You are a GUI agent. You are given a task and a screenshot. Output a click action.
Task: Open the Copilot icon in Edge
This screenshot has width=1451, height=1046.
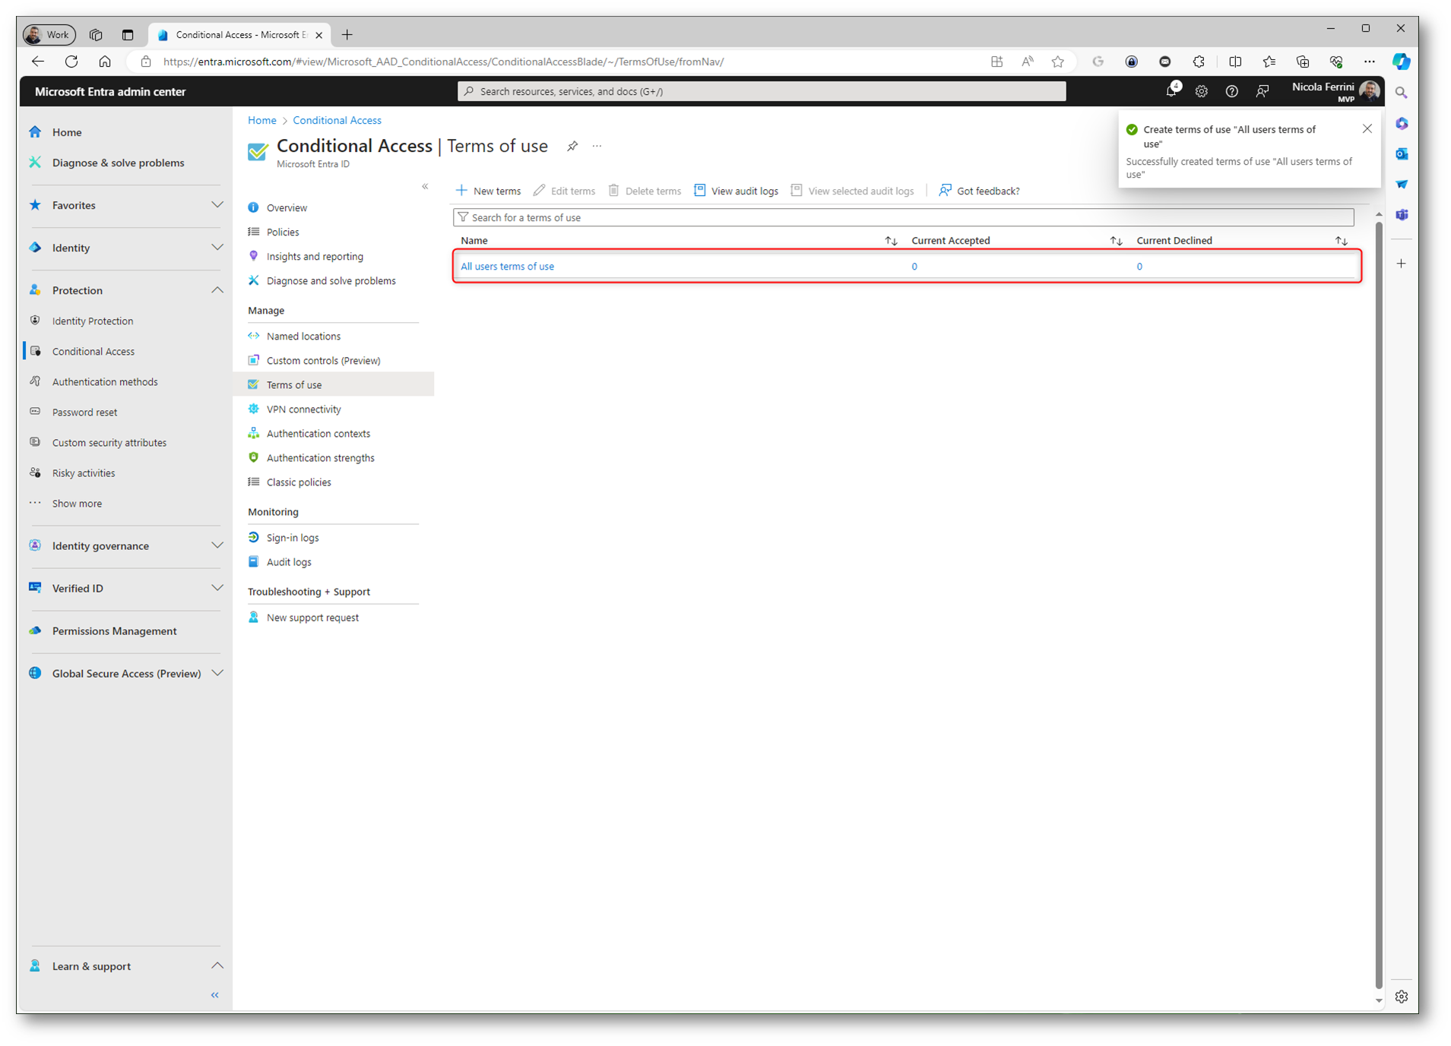click(x=1401, y=62)
